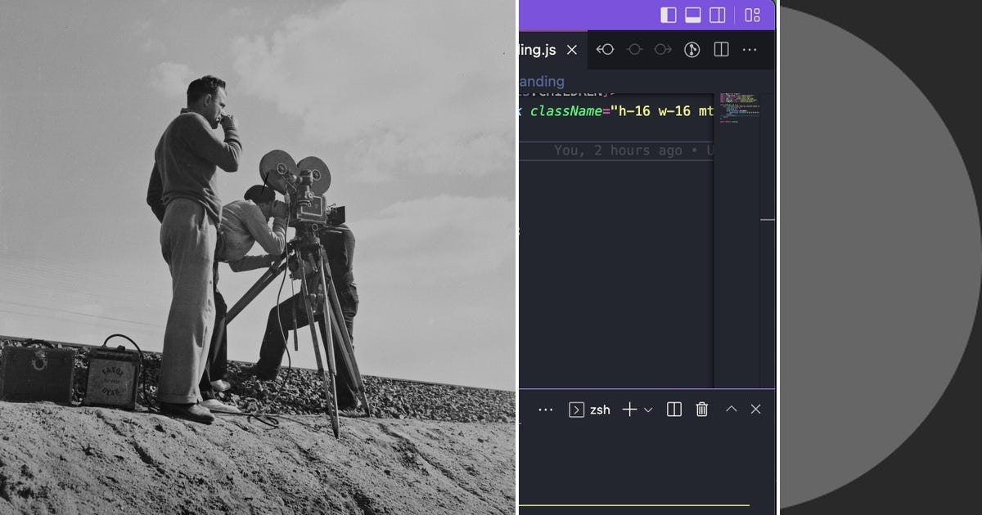Launch a new terminal with the plus icon
982x515 pixels.
click(631, 410)
